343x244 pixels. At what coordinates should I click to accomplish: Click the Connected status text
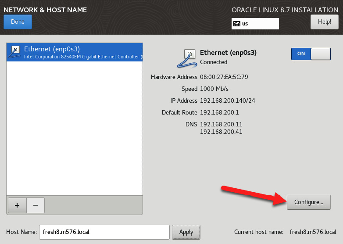214,62
